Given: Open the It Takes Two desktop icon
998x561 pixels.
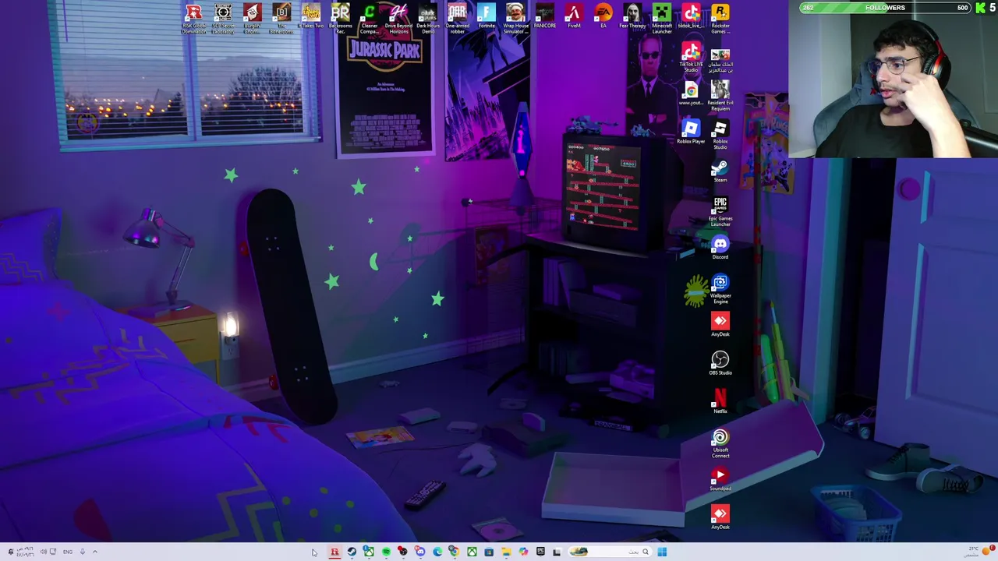Looking at the screenshot, I should pyautogui.click(x=310, y=17).
